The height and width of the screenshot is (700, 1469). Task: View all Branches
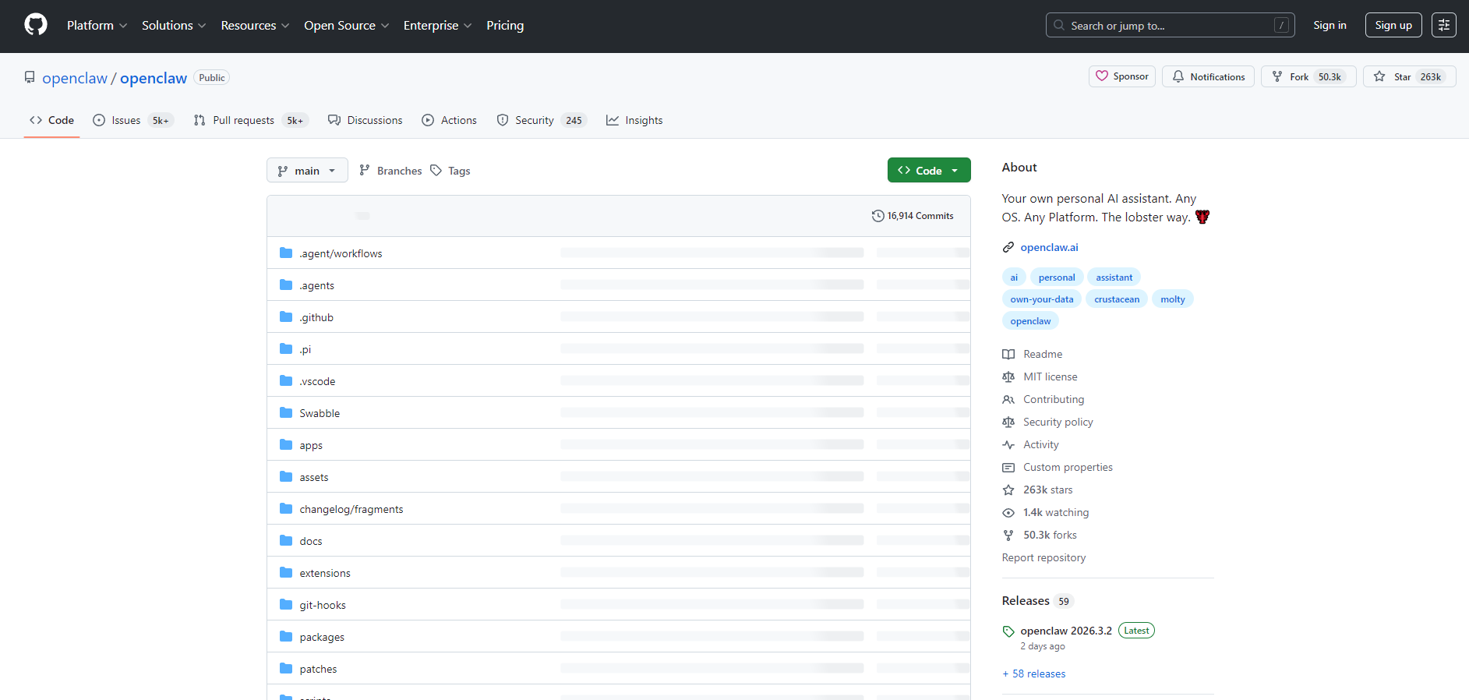[390, 171]
